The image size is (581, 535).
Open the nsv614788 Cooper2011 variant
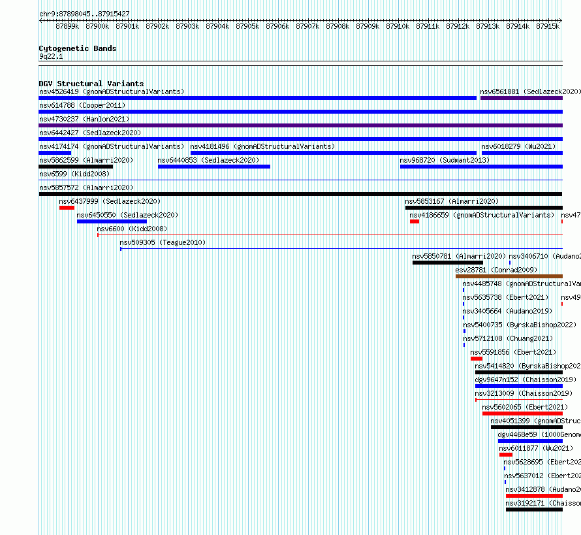[82, 105]
